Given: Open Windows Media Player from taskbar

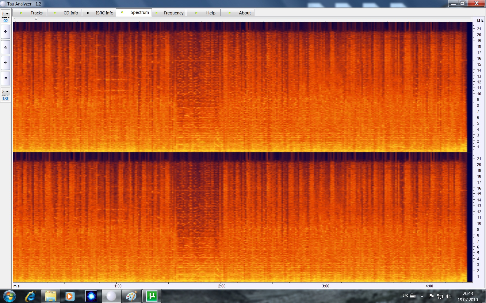Looking at the screenshot, I should click(x=70, y=296).
